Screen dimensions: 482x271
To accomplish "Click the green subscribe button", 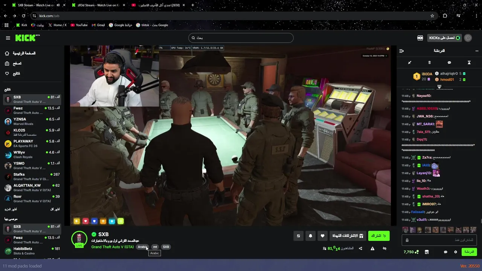I will pos(379,236).
